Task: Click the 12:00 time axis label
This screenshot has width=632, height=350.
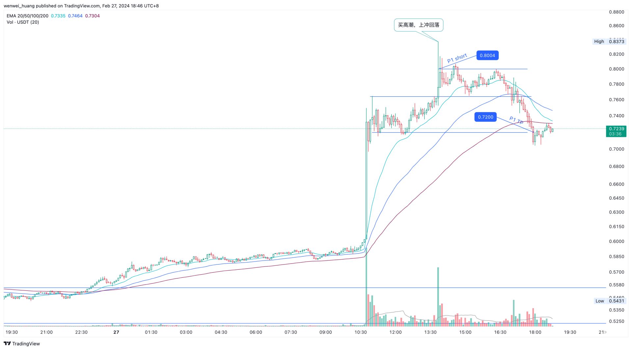Action: [395, 332]
